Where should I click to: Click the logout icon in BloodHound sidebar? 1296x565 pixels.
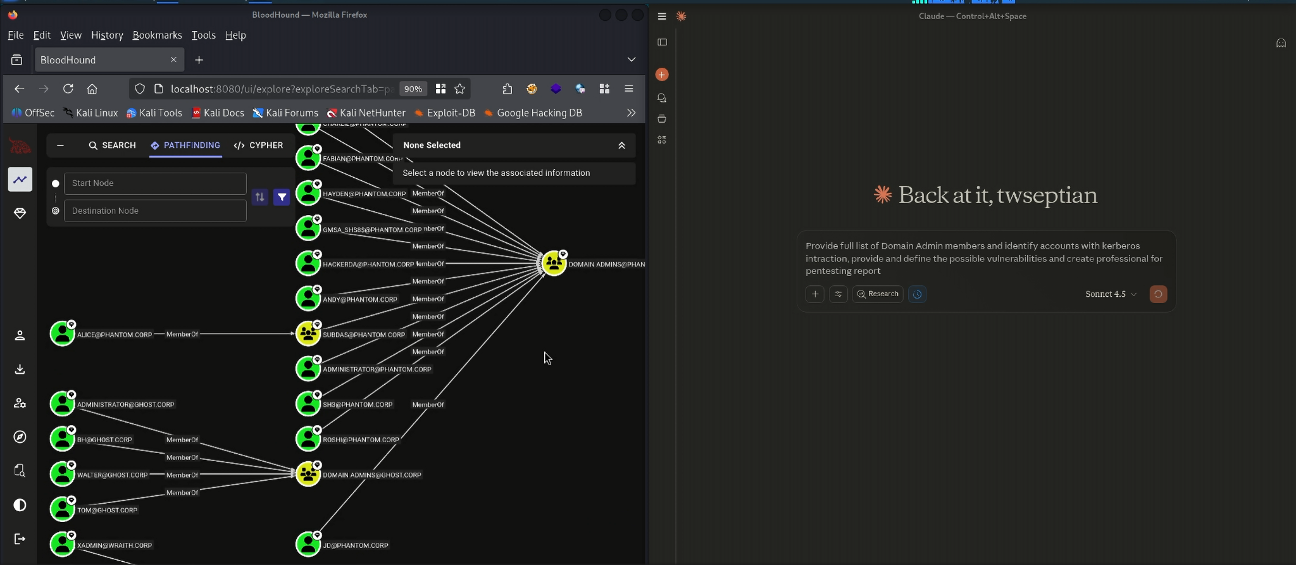click(x=20, y=539)
